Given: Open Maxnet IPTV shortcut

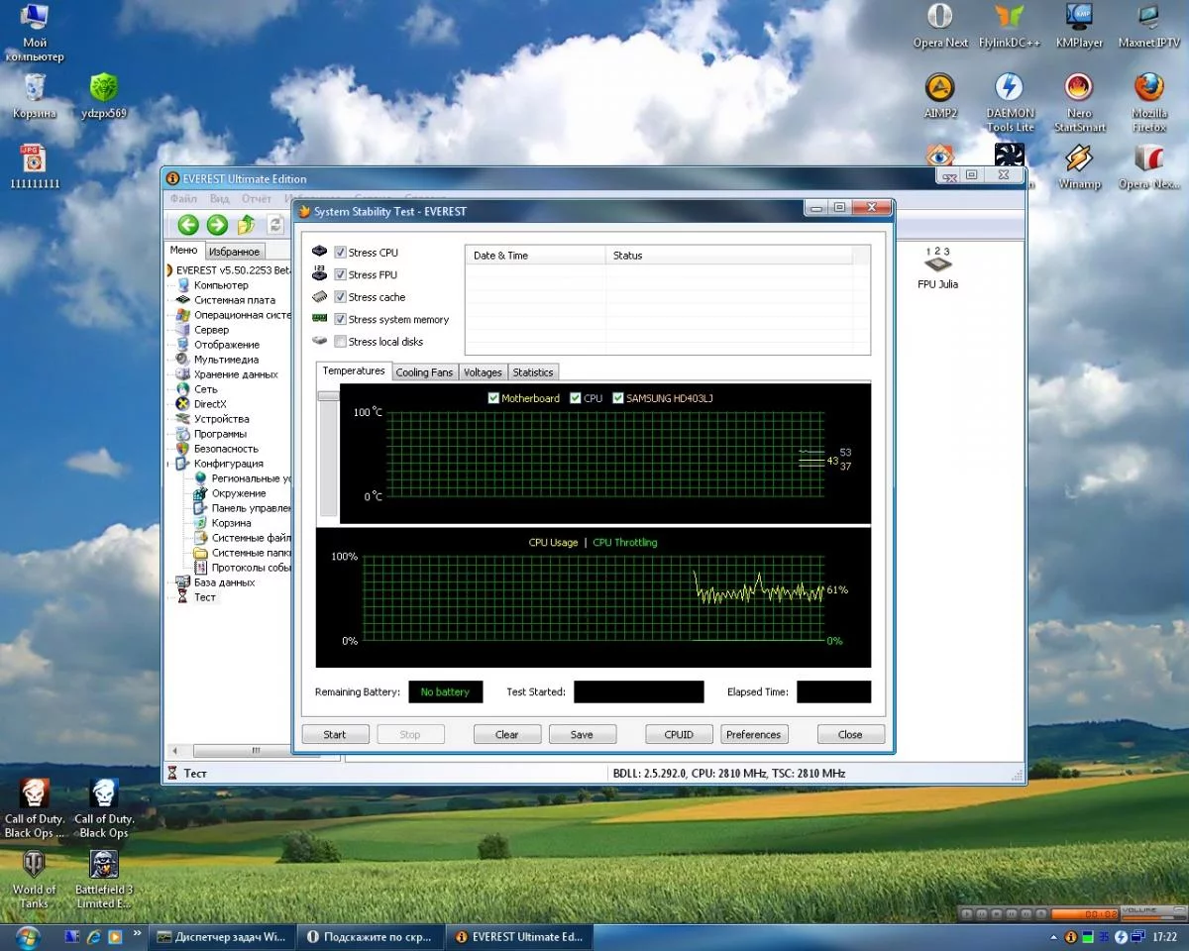Looking at the screenshot, I should pos(1148,26).
